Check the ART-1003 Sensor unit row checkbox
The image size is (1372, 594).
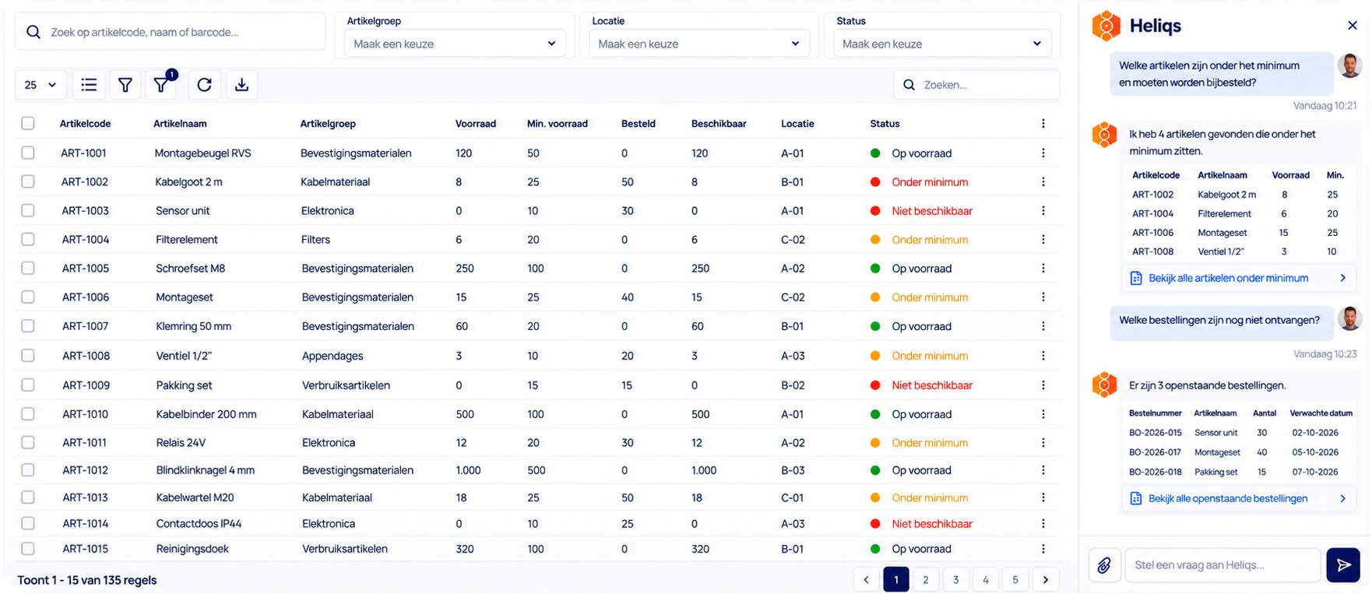28,210
